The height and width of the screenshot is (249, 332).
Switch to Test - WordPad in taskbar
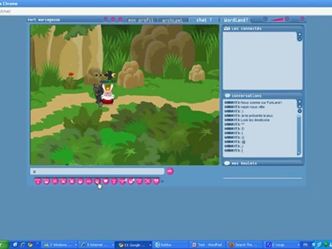[x=207, y=245]
